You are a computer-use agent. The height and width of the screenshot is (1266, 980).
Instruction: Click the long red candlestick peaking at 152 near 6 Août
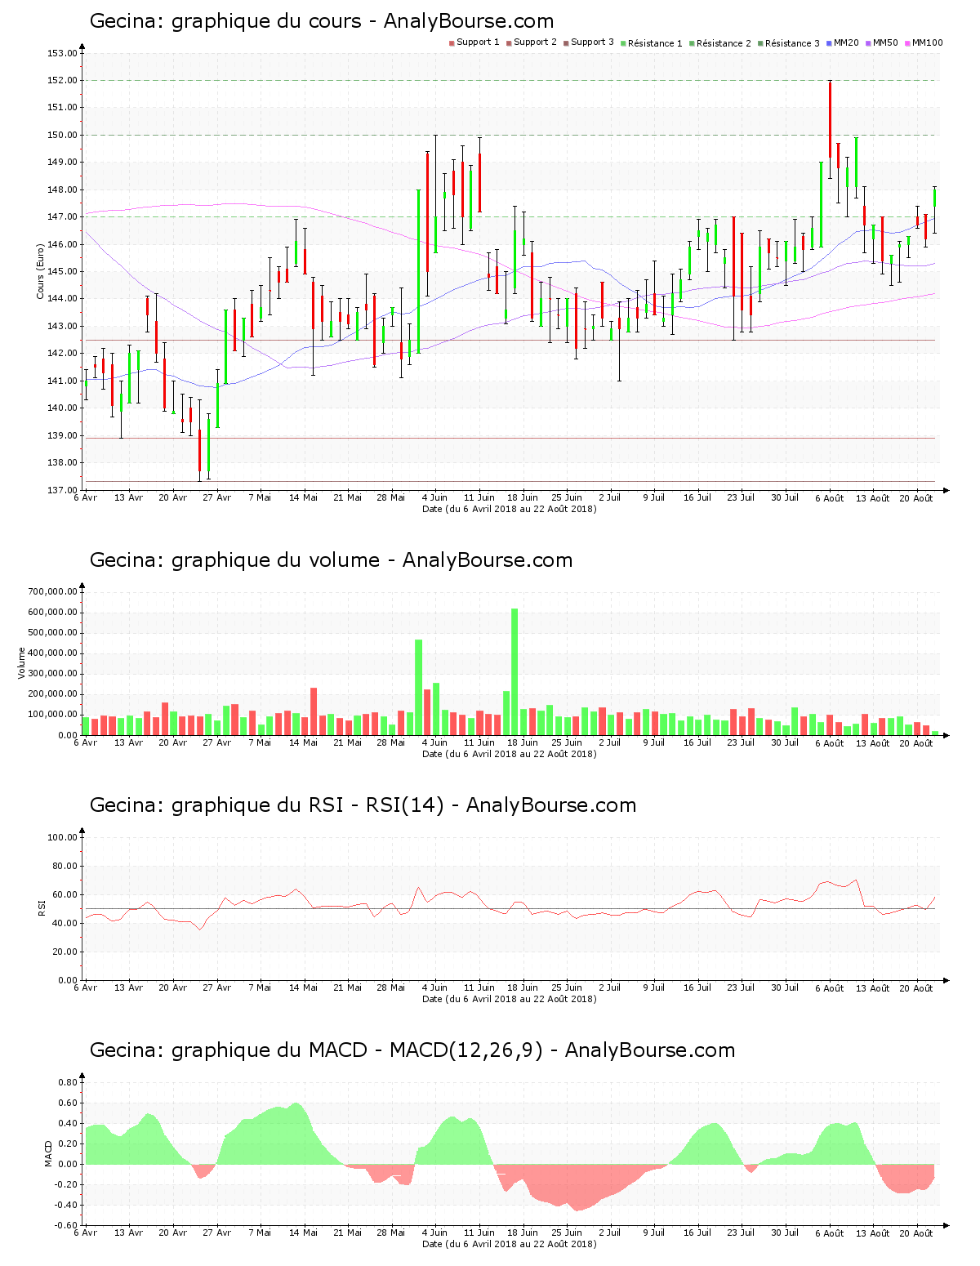(830, 119)
